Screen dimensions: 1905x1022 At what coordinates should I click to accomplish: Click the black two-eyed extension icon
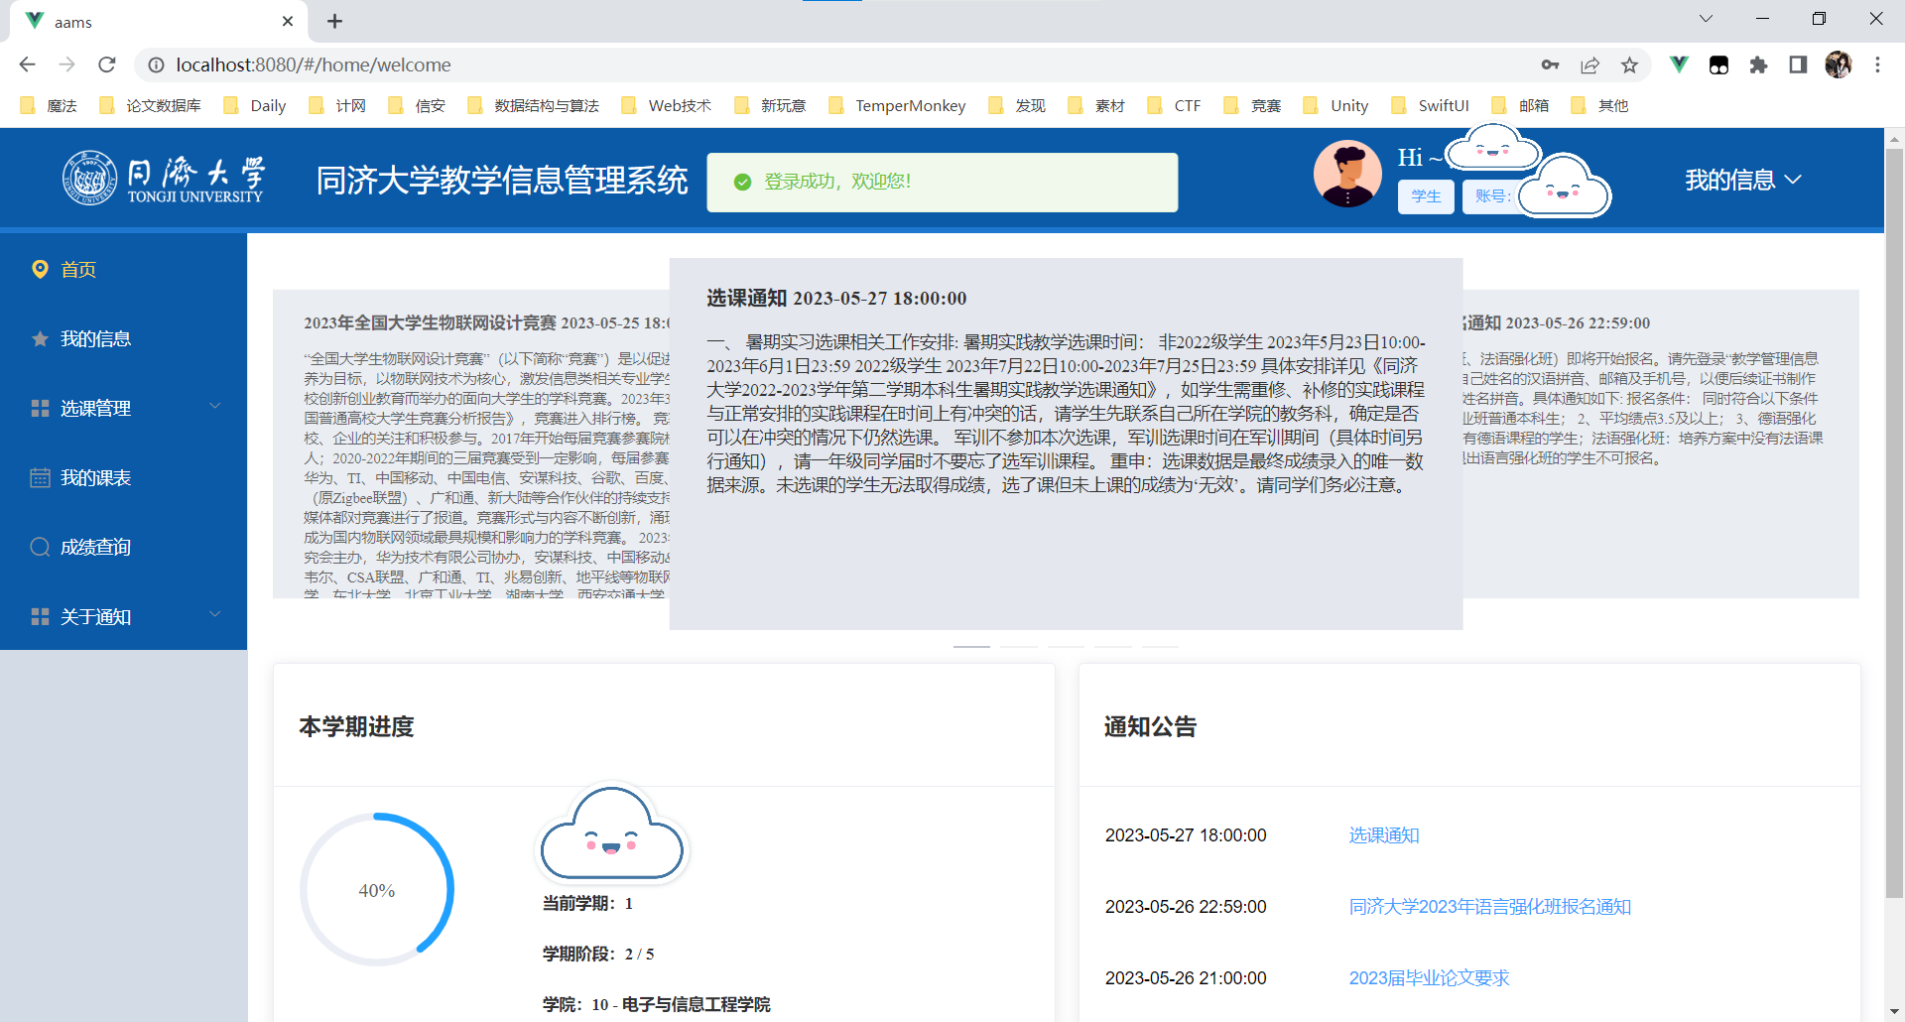pyautogui.click(x=1718, y=64)
